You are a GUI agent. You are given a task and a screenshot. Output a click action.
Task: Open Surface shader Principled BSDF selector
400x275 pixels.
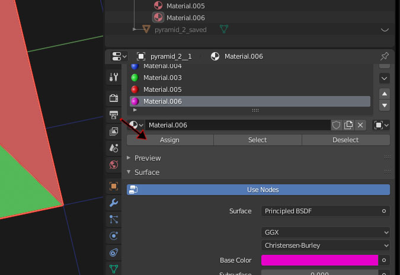[x=321, y=211]
